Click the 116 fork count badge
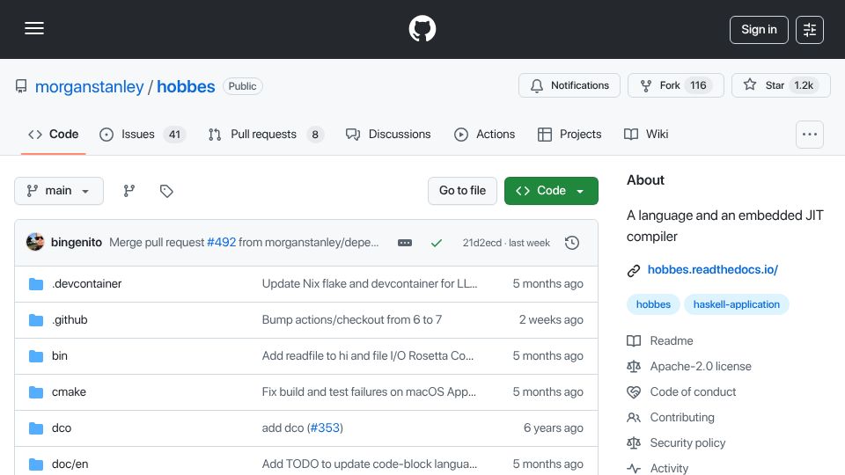This screenshot has height=475, width=845. [698, 85]
